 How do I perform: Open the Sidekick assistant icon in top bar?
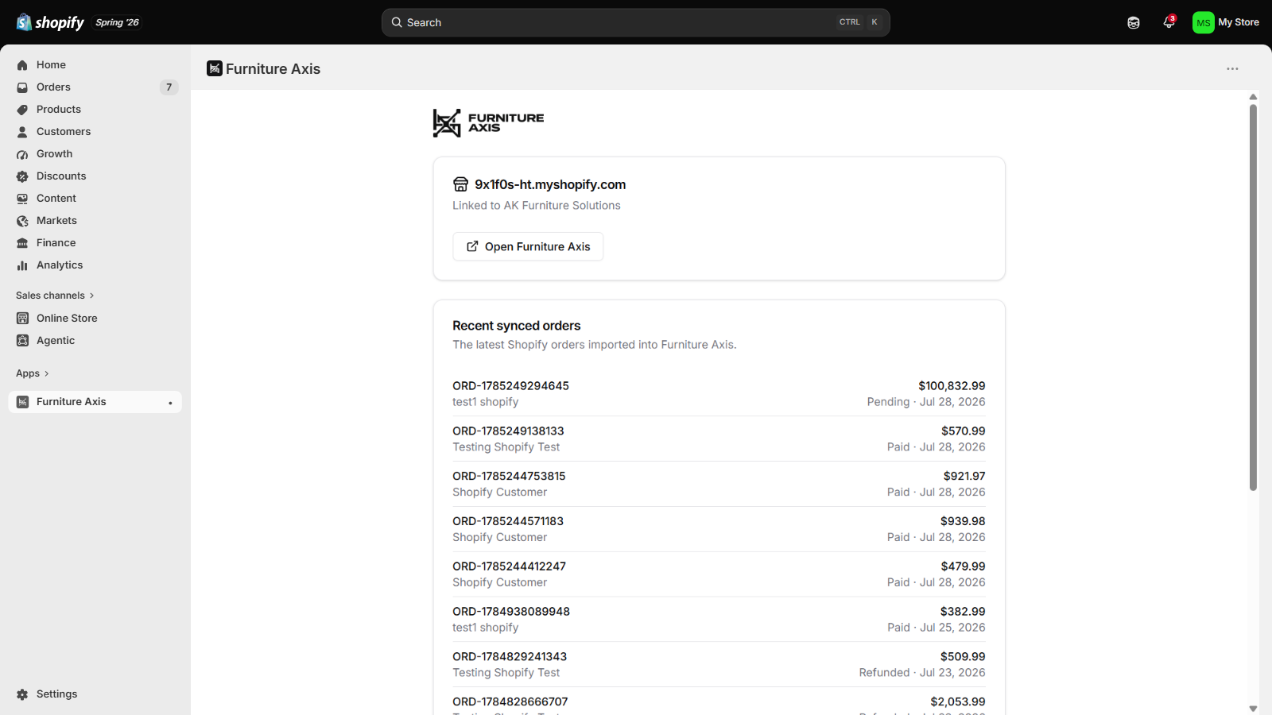(1134, 22)
